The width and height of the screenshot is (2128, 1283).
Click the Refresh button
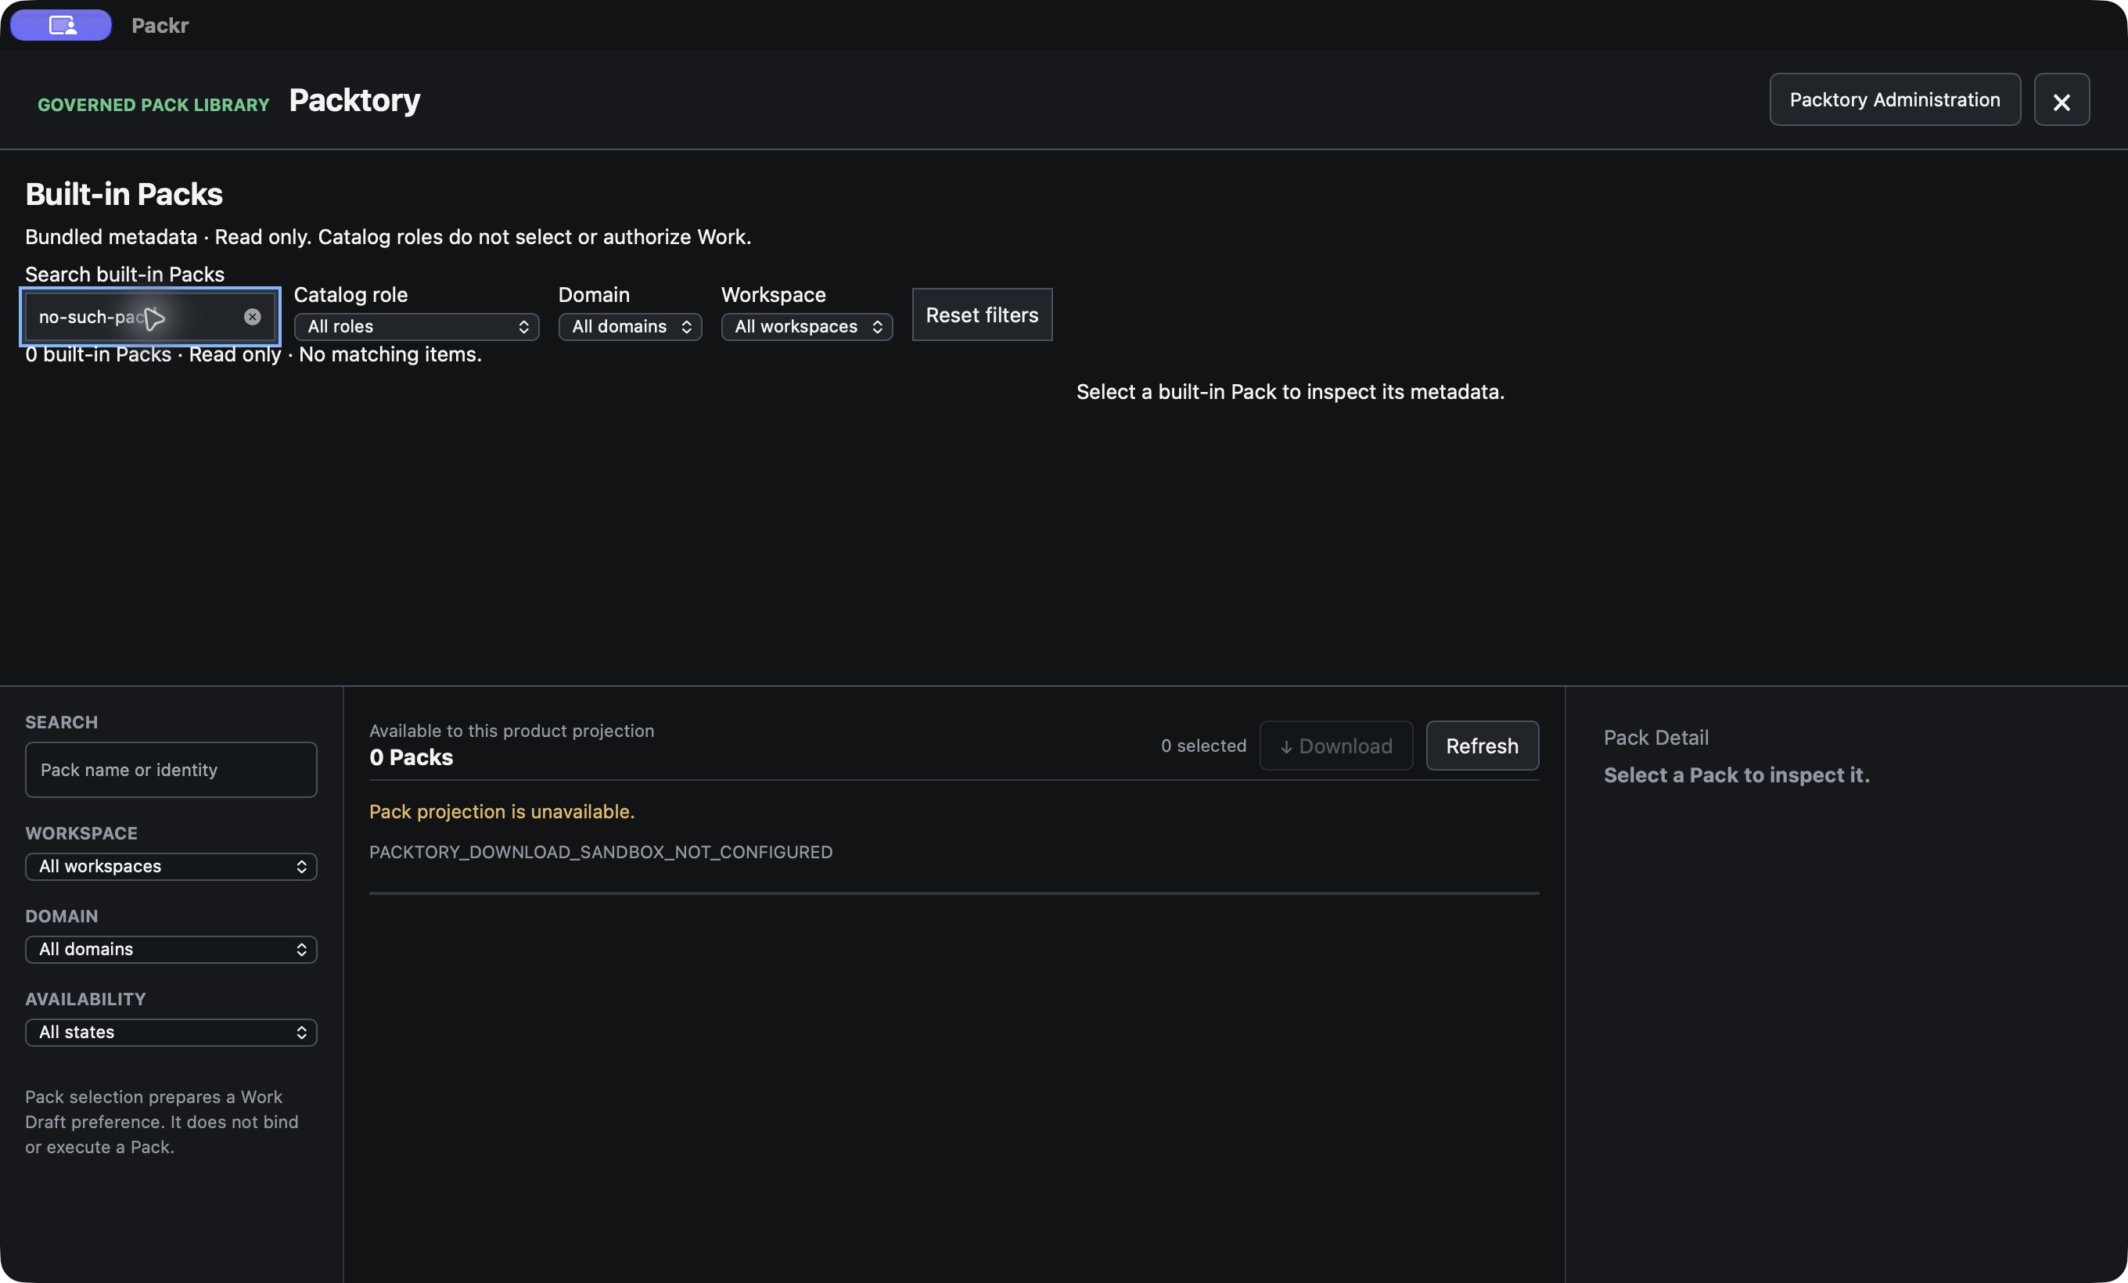click(x=1482, y=746)
